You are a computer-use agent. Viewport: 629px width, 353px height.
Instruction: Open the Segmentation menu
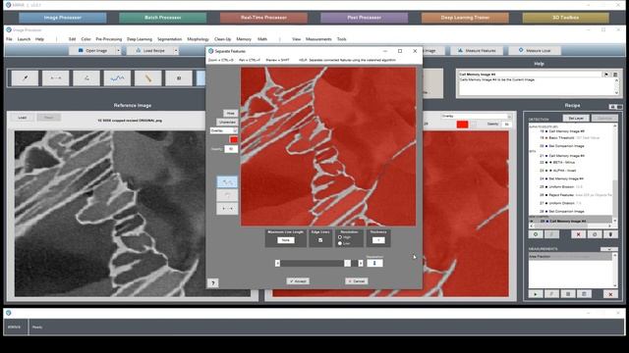tap(170, 39)
